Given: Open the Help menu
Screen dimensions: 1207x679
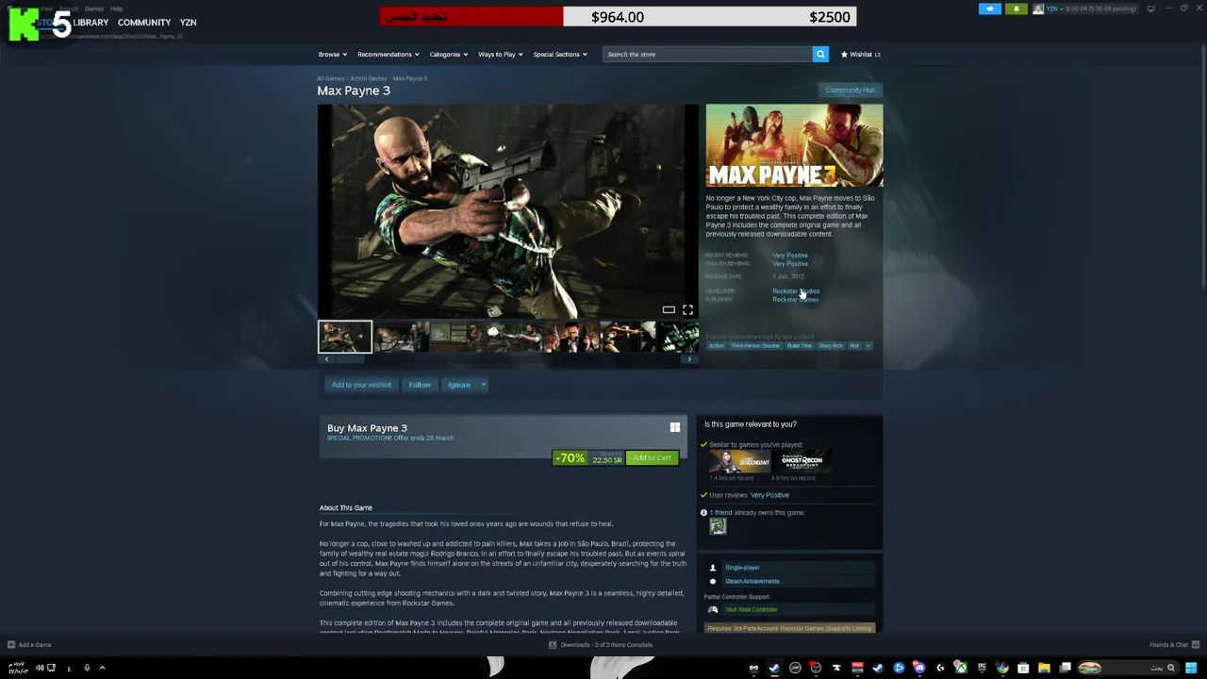Looking at the screenshot, I should click(116, 8).
